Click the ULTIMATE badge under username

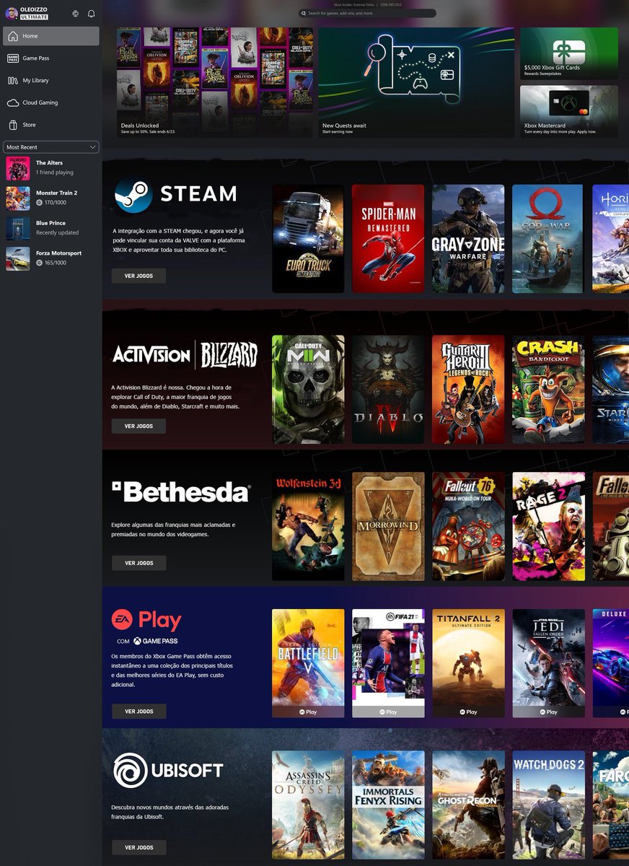point(35,17)
